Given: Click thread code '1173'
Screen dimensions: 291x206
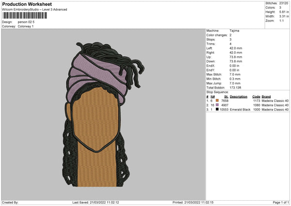Looking at the screenshot, I should tap(257, 101).
